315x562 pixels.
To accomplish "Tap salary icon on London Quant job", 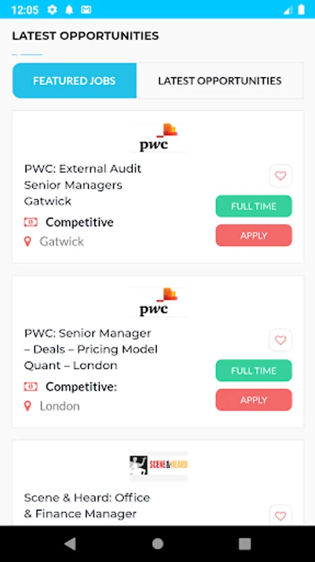I will click(x=31, y=387).
